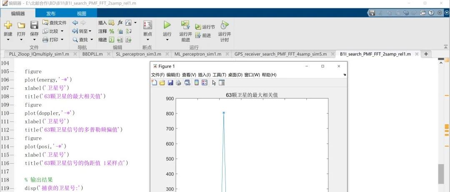Screen dimensions: 450x192
Task: Add a new editor tab with the plus button
Action: pyautogui.click(x=426, y=54)
